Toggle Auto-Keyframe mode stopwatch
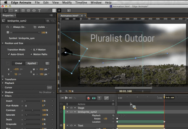Image resolution: width=188 pixels, height=129 pixels. click(88, 98)
